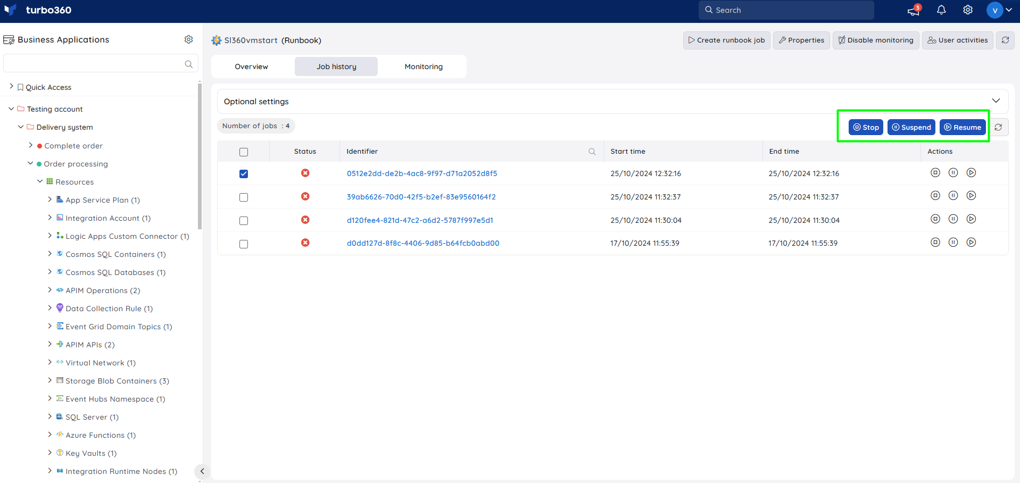Collapse the Resources node
Screen dimensions: 1020x483
(40, 181)
